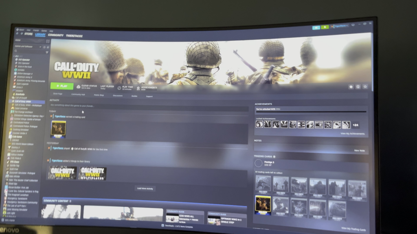Click the achievements progress bar
Image resolution: width=417 pixels, height=234 pixels.
(311, 112)
